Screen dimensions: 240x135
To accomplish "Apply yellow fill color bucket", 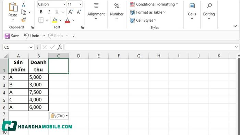I will click(55, 20).
